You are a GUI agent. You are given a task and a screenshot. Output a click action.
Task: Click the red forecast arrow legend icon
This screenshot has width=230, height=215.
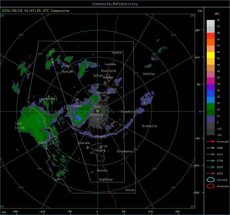[x=211, y=141]
